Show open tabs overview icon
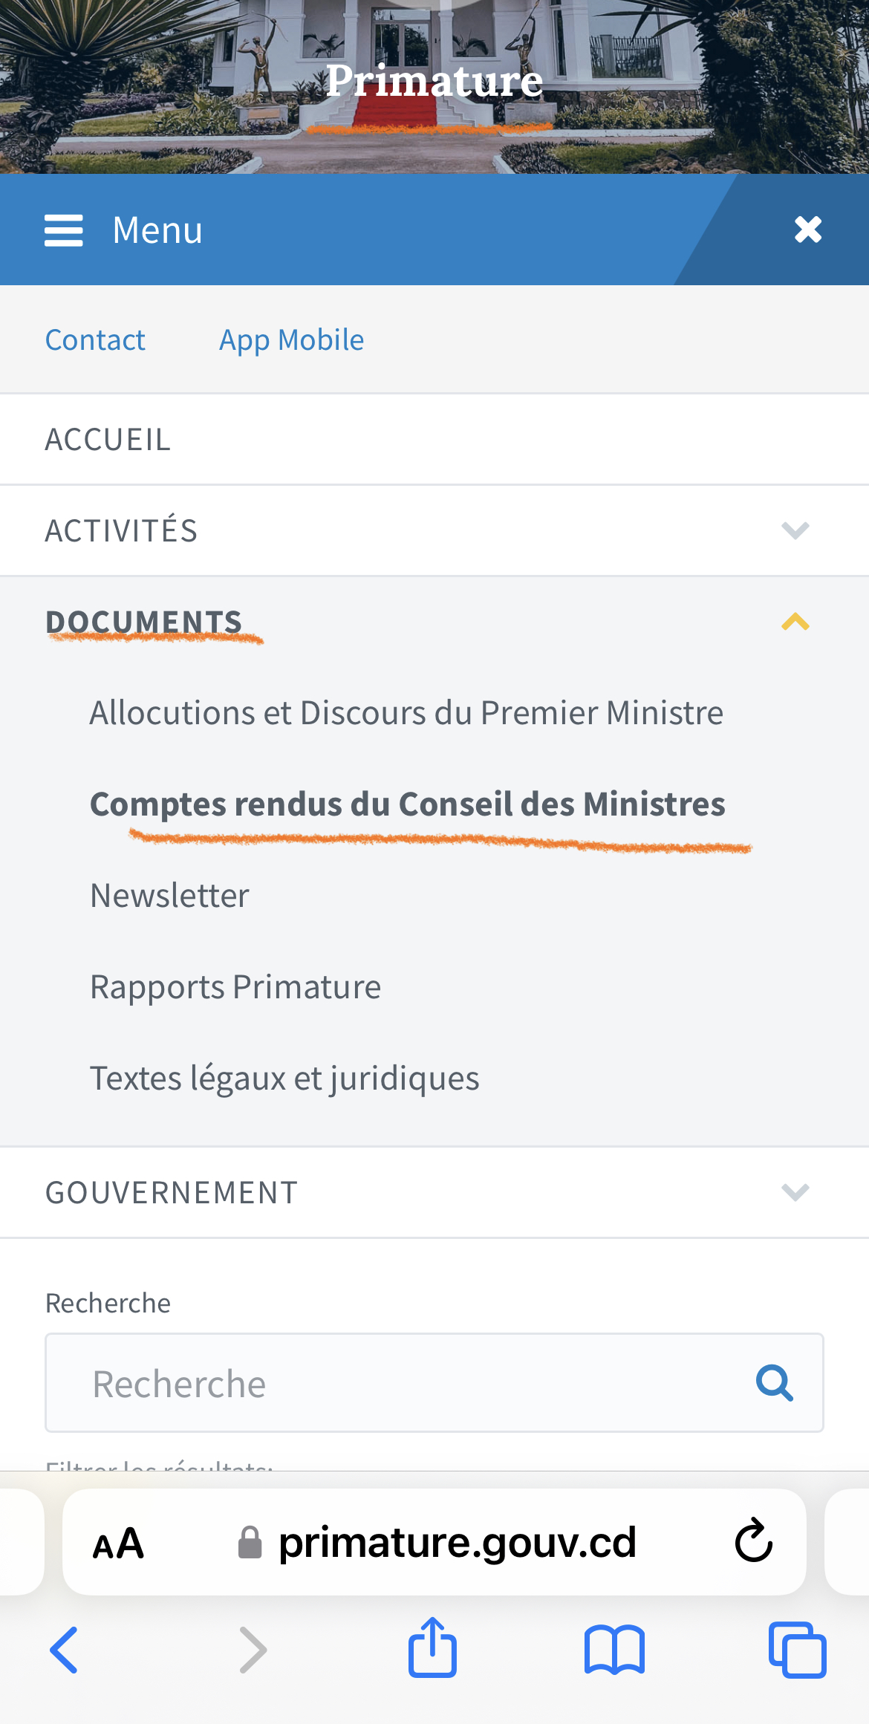 pyautogui.click(x=797, y=1650)
